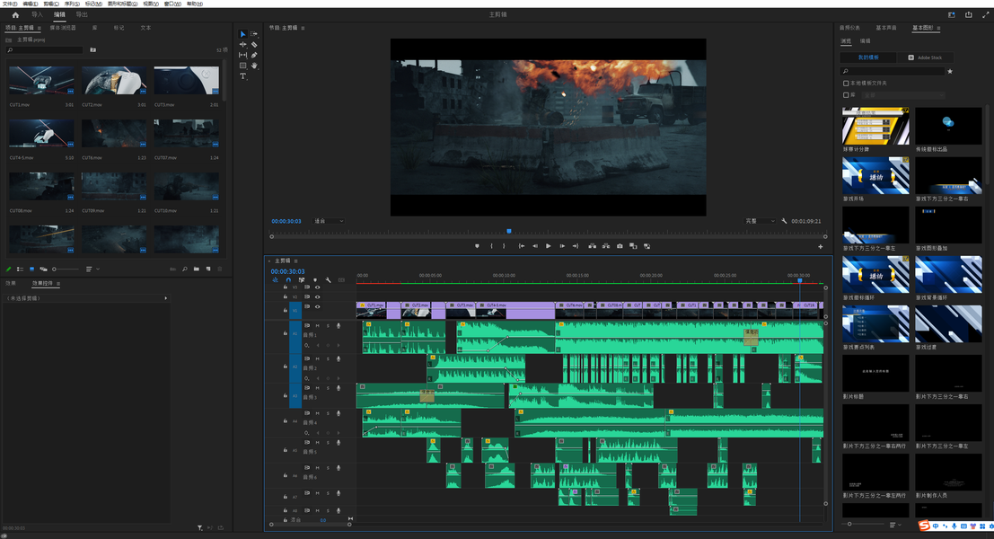Click the Add Marker button under Program monitor
994x539 pixels.
point(477,246)
